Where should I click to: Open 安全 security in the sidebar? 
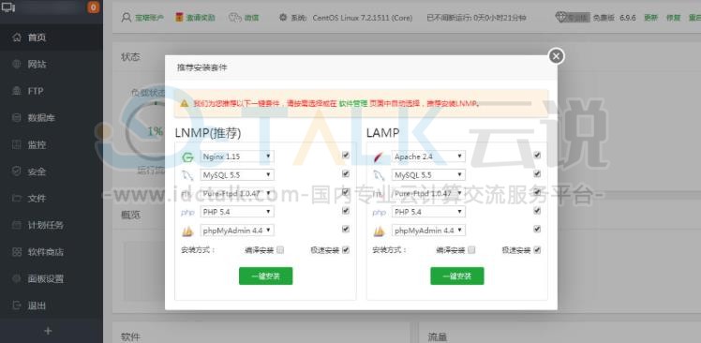tap(52, 171)
